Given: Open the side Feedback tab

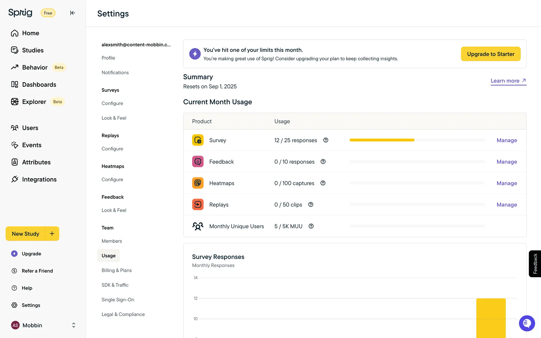Looking at the screenshot, I should coord(535,264).
